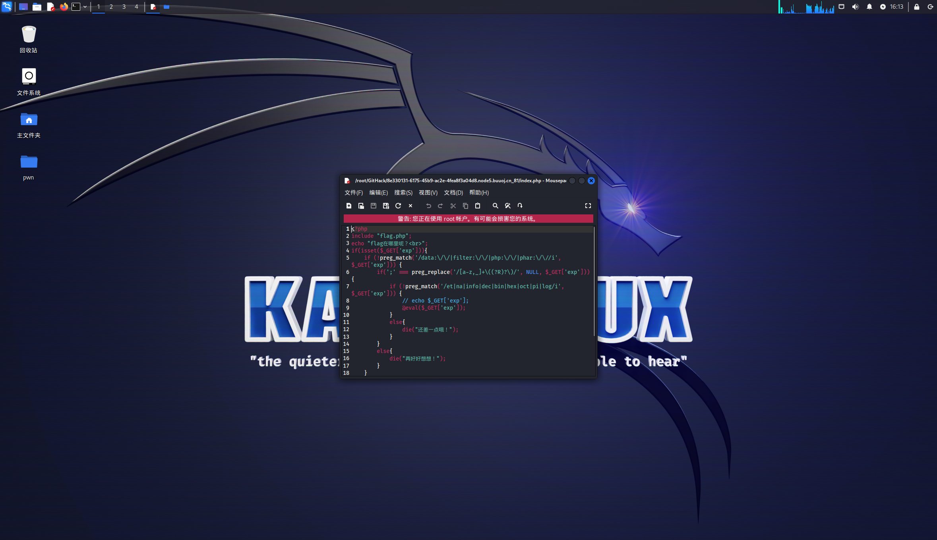Paste using the clipboard toolbar icon
Screen dimensions: 937x540
coord(478,206)
